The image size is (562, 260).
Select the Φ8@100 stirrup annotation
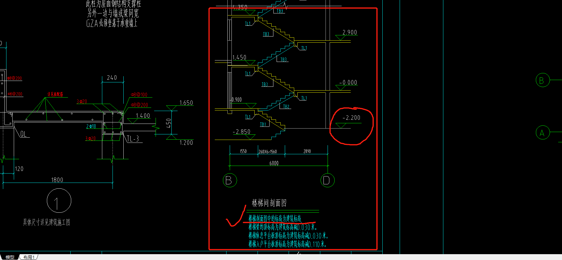[139, 95]
